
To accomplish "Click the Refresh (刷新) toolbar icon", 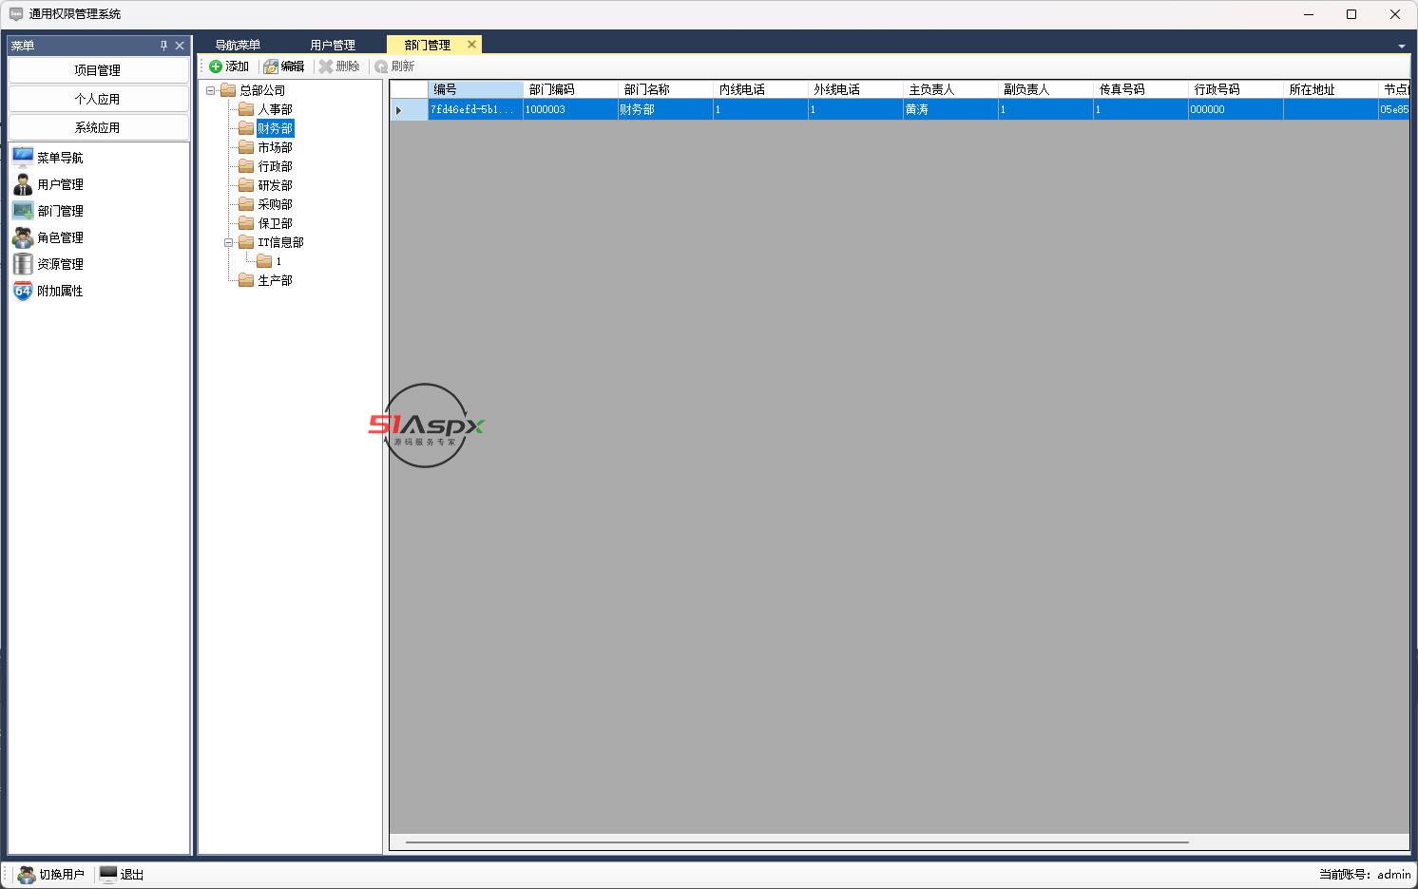I will click(381, 66).
